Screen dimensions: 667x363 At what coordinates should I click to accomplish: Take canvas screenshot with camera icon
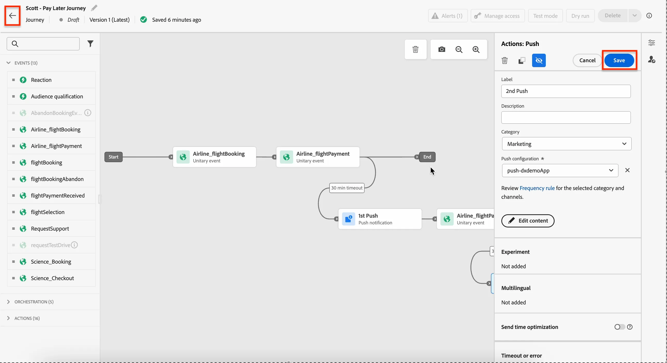click(x=442, y=49)
